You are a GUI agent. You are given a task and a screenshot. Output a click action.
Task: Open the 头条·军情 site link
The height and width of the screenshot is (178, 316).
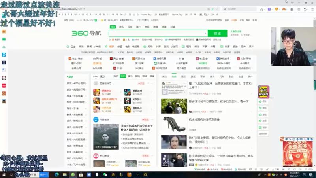pos(244,59)
